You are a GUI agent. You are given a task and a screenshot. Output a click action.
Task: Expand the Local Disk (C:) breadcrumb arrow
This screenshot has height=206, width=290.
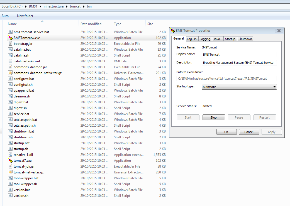point(26,6)
